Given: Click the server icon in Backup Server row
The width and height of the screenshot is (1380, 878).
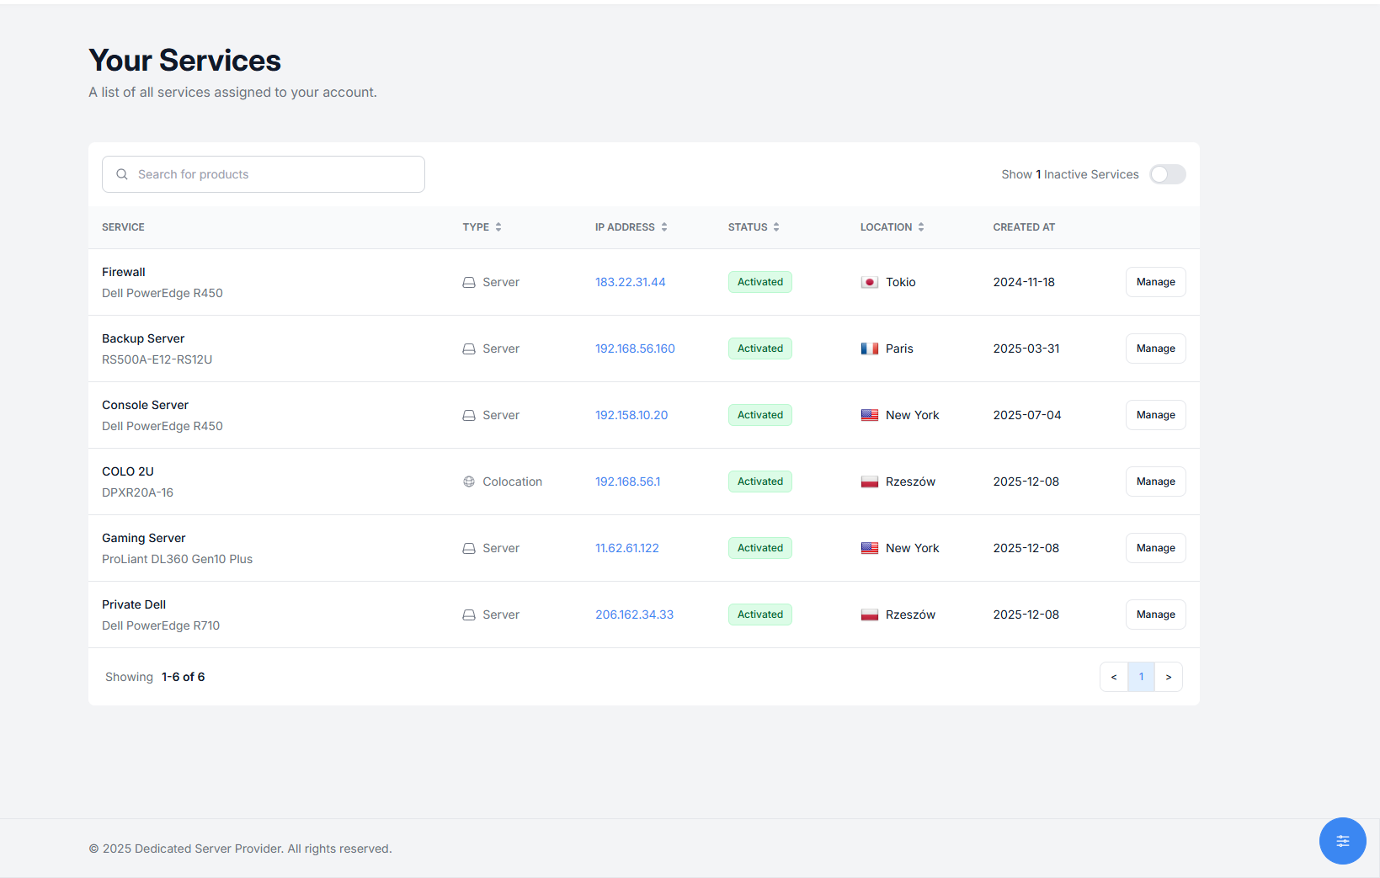Looking at the screenshot, I should 469,349.
